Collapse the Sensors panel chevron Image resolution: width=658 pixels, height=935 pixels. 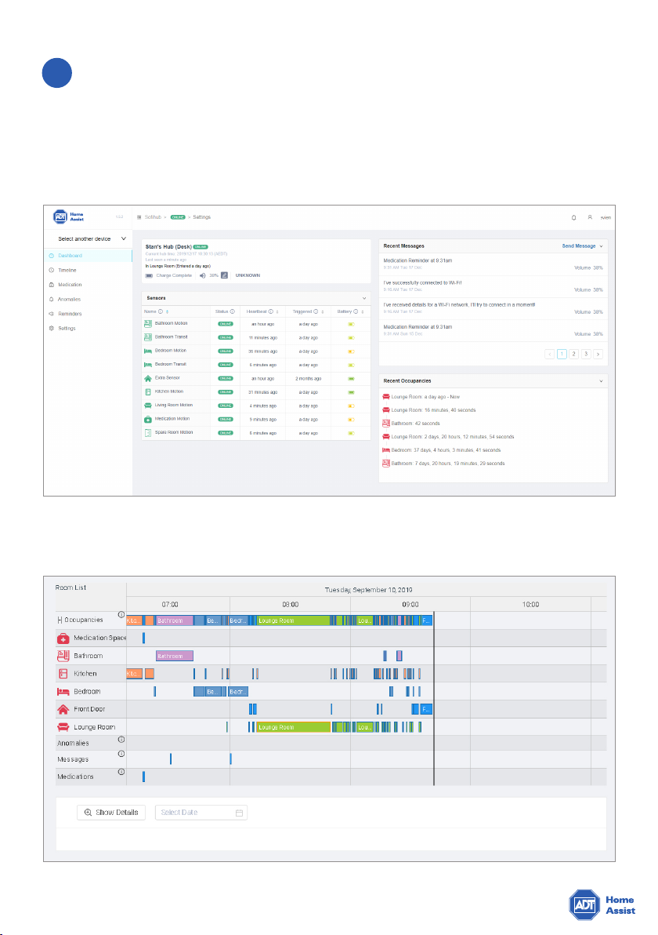(x=363, y=298)
